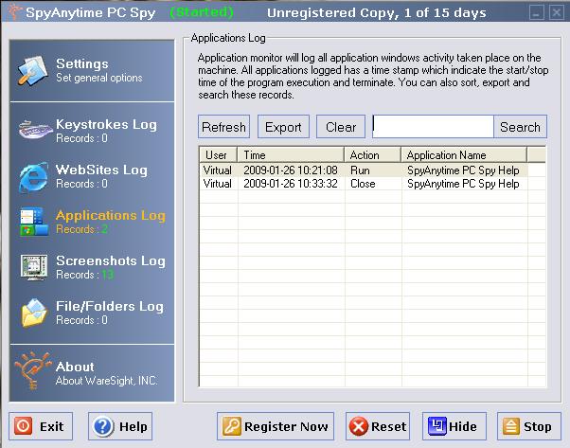This screenshot has height=448, width=570.
Task: Click Register Now label
Action: (286, 426)
